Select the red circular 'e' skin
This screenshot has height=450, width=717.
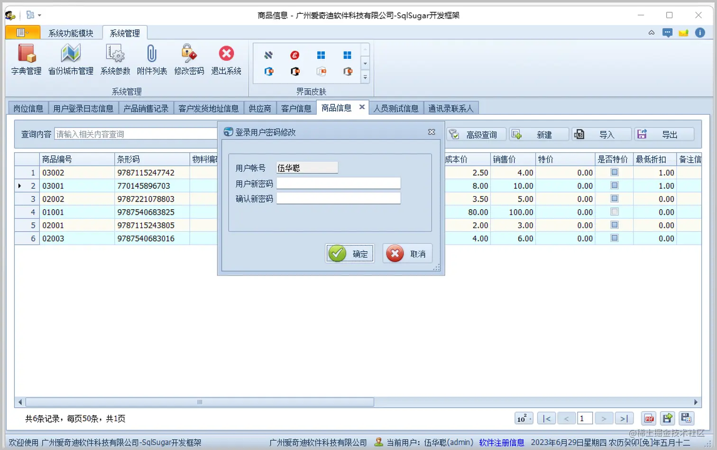click(295, 55)
